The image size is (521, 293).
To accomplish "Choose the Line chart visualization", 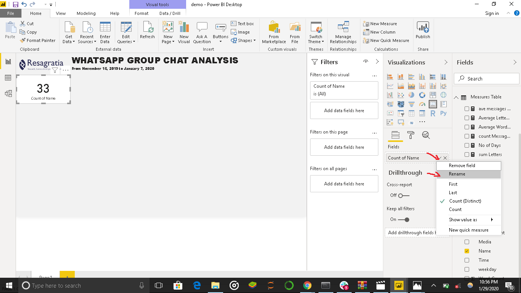I will click(x=390, y=86).
